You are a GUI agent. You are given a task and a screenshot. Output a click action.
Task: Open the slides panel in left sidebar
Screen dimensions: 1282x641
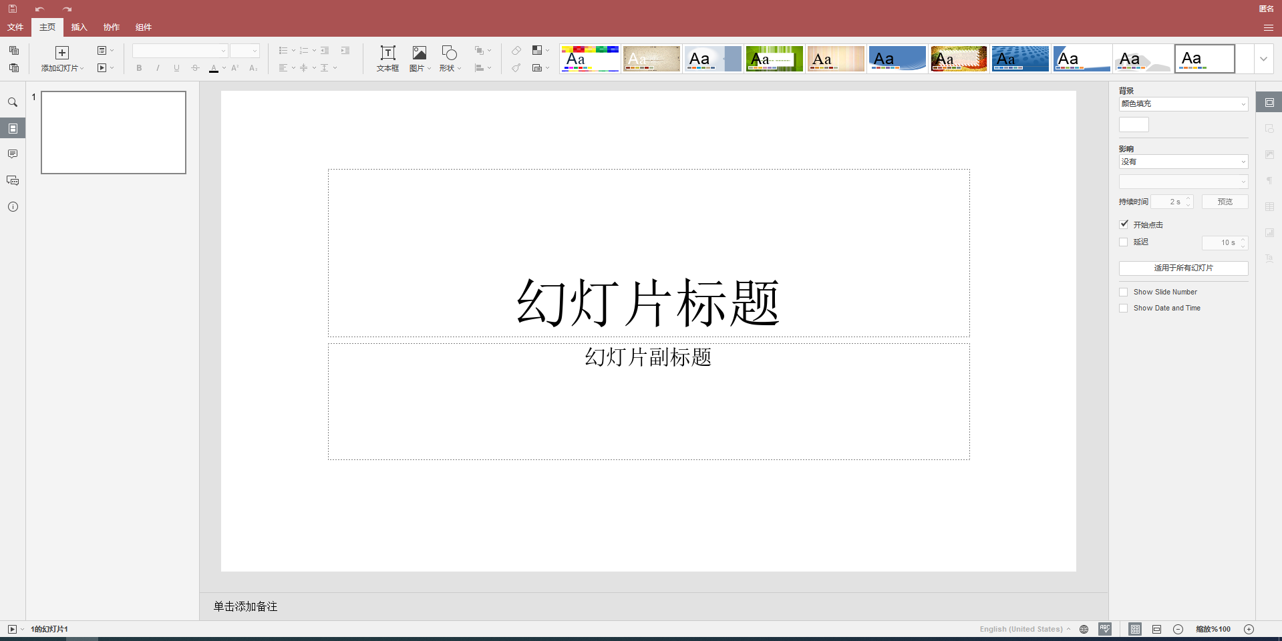pyautogui.click(x=13, y=128)
